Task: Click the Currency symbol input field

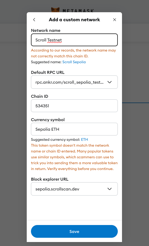Action: [74, 129]
